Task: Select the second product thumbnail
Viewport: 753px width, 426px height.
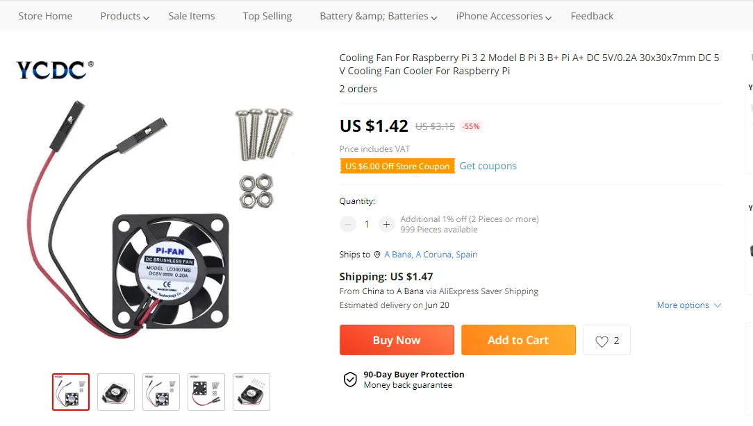Action: pos(116,392)
